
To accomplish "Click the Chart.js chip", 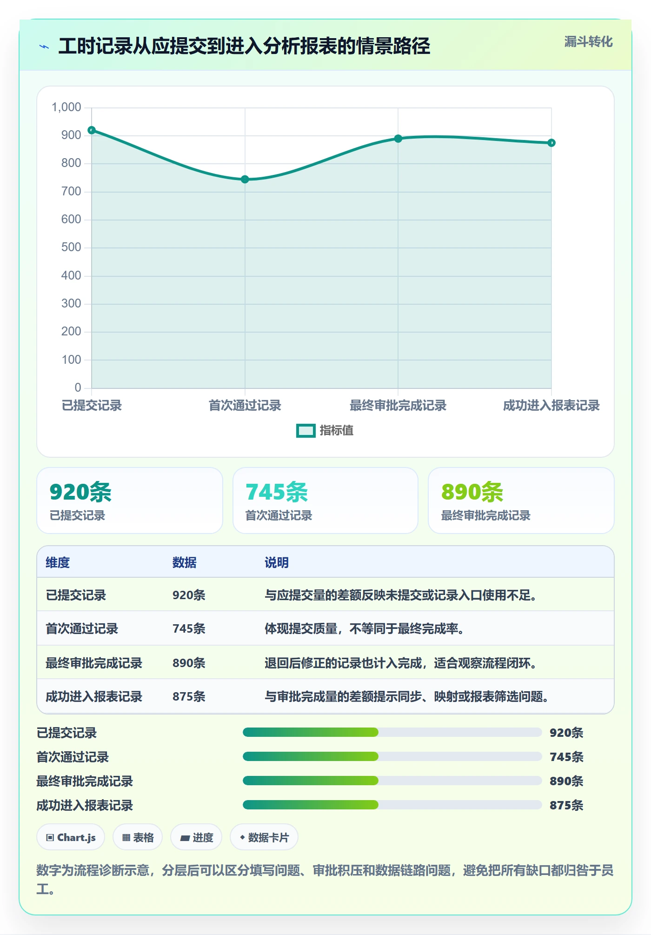I will (71, 837).
